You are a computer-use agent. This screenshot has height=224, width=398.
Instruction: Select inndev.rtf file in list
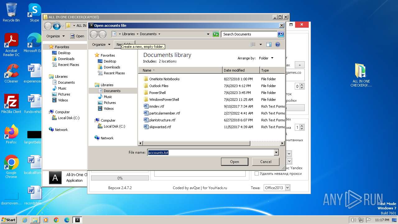(x=156, y=106)
